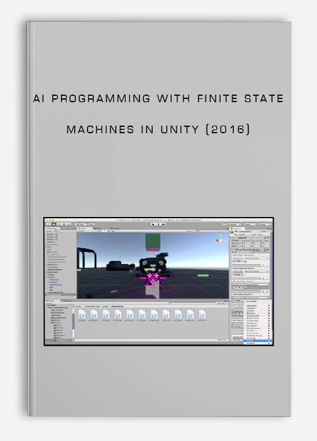Click the scene orientation gizmo
Viewport: 317px width, 441px height.
[221, 240]
